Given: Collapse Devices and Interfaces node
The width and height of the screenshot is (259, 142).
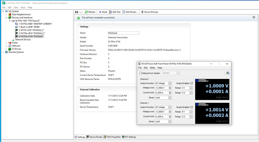Looking at the screenshot, I should point(6,18).
